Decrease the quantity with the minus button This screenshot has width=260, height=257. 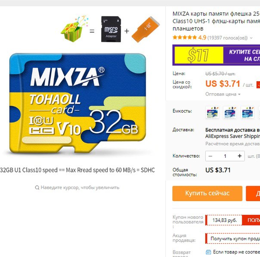(x=210, y=156)
